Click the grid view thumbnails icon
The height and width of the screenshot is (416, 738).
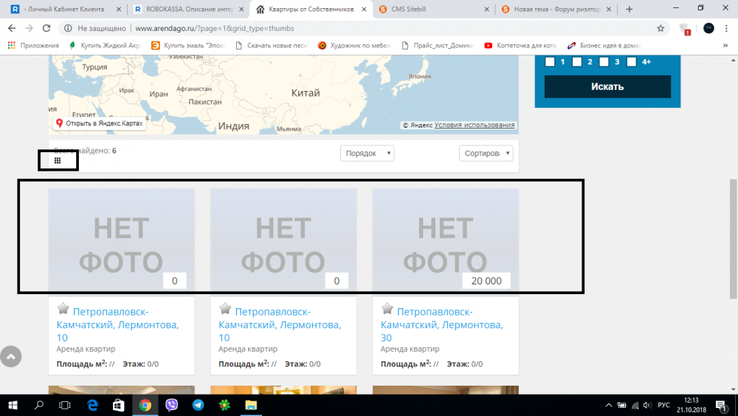pyautogui.click(x=58, y=160)
